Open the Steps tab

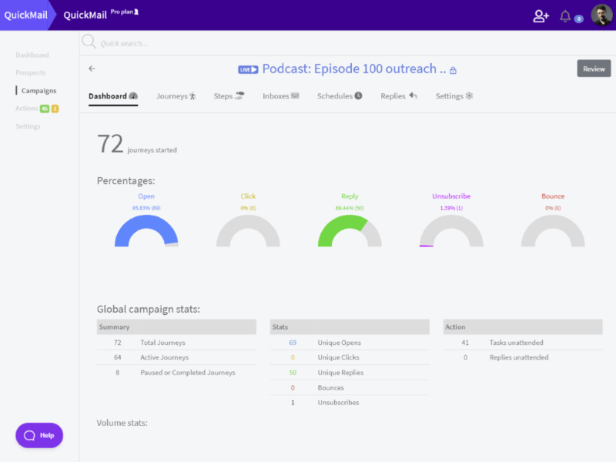(x=229, y=96)
